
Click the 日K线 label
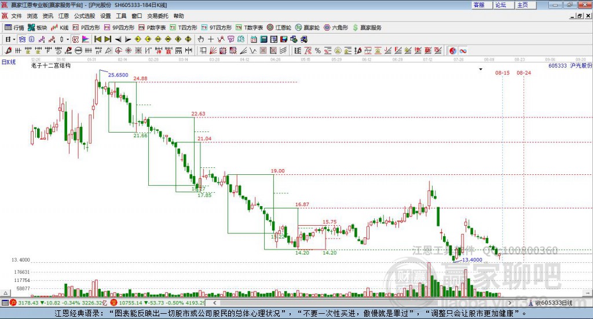coord(9,63)
